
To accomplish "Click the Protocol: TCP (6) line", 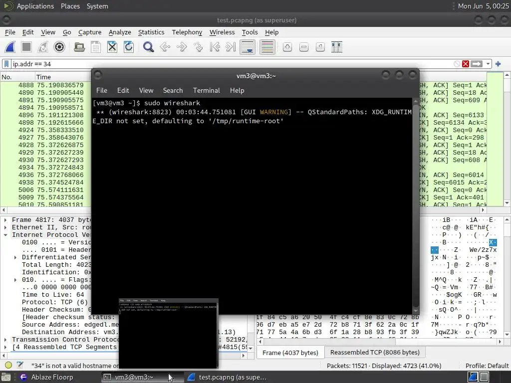I will 55,302.
